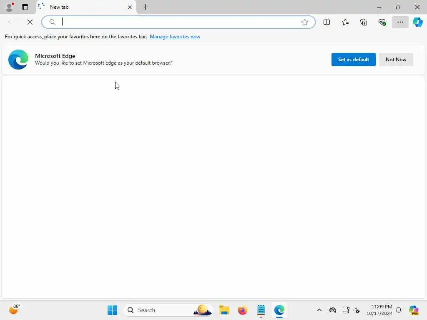
Task: Add this page to favorites star
Action: [305, 22]
